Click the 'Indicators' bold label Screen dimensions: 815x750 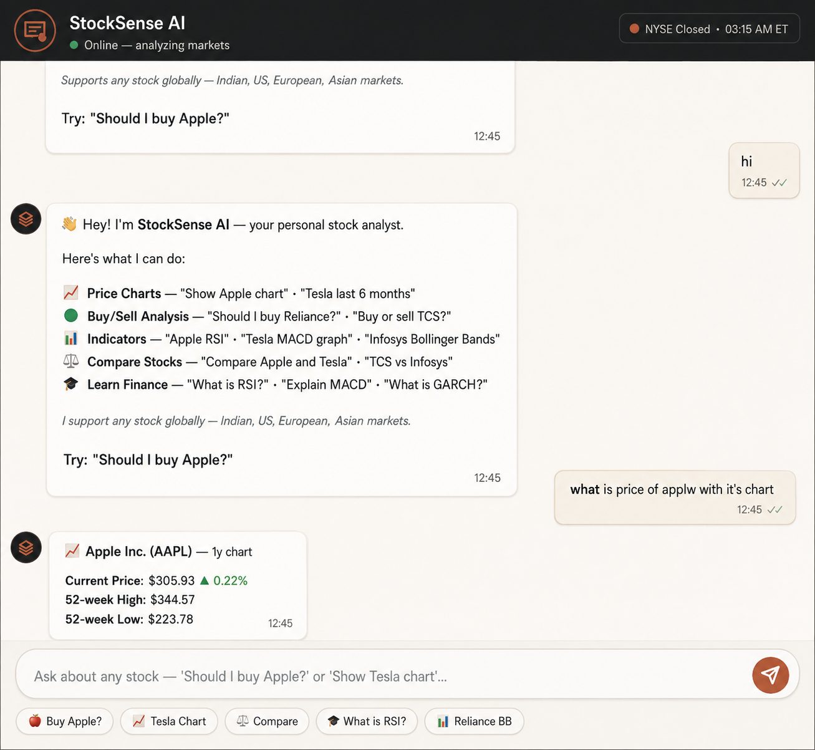[117, 339]
